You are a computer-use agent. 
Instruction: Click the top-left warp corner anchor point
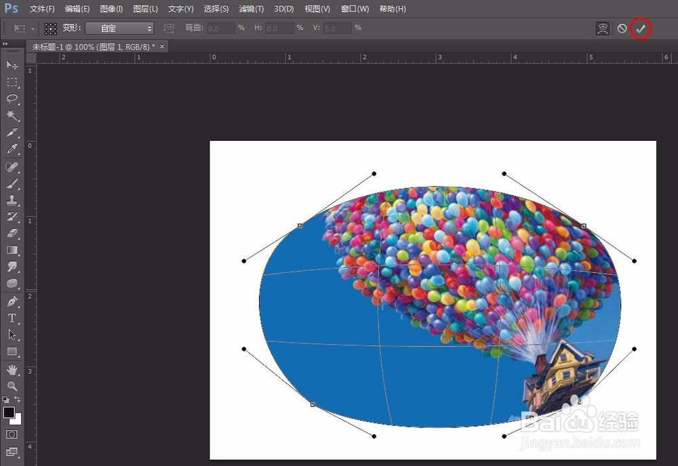pos(300,226)
